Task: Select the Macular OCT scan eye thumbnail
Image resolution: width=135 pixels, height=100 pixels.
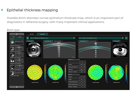Action: click(12, 42)
